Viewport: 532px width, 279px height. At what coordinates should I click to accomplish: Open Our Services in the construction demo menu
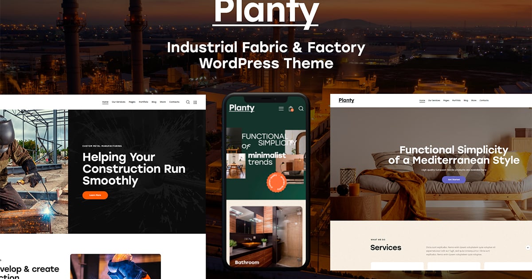click(118, 102)
